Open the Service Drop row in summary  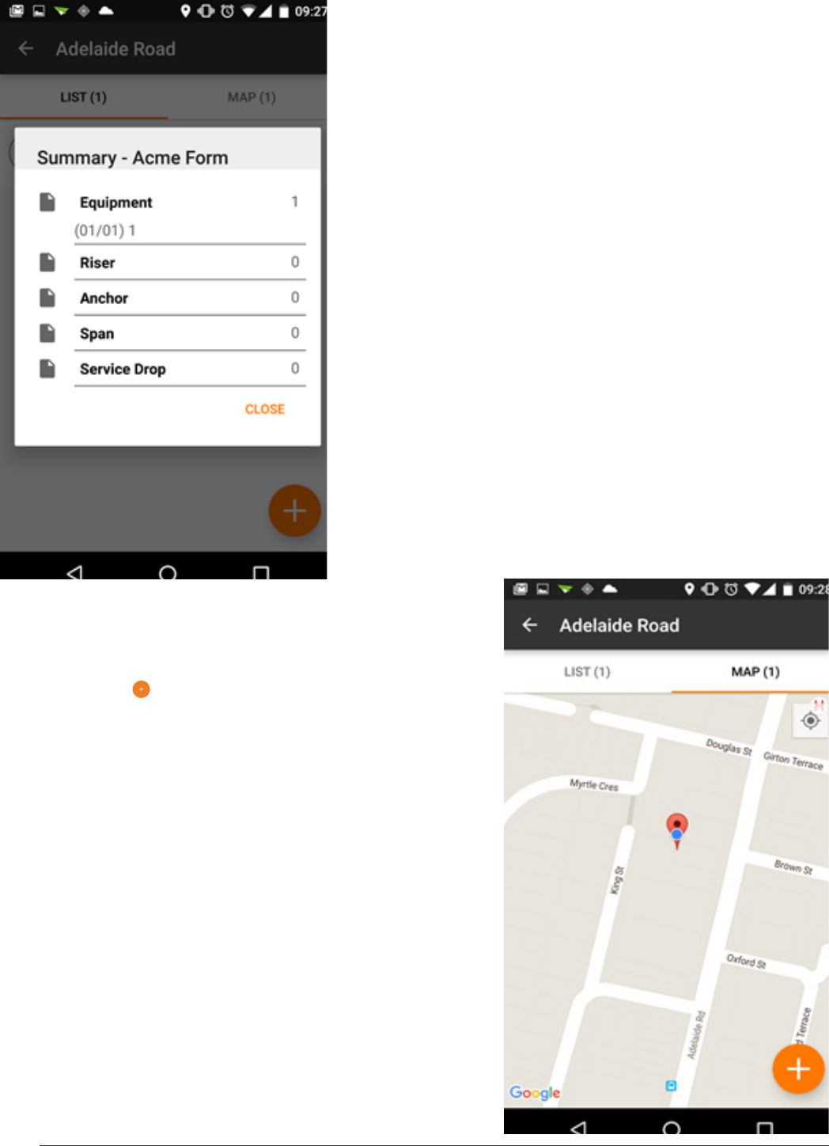[190, 370]
